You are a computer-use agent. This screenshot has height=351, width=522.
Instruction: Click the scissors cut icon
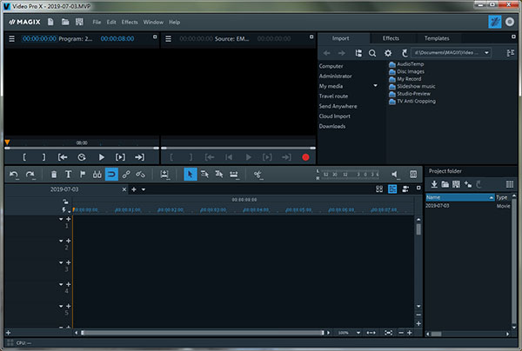(258, 174)
